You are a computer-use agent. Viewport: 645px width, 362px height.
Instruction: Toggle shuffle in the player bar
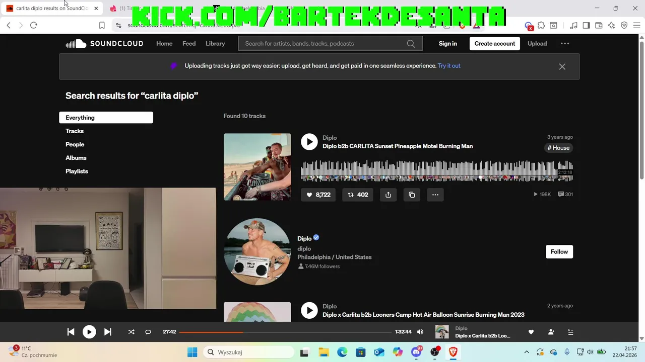point(132,332)
